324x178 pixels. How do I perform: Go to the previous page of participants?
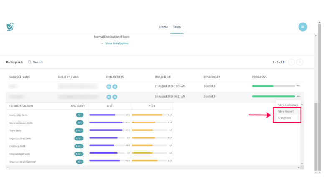click(x=291, y=62)
